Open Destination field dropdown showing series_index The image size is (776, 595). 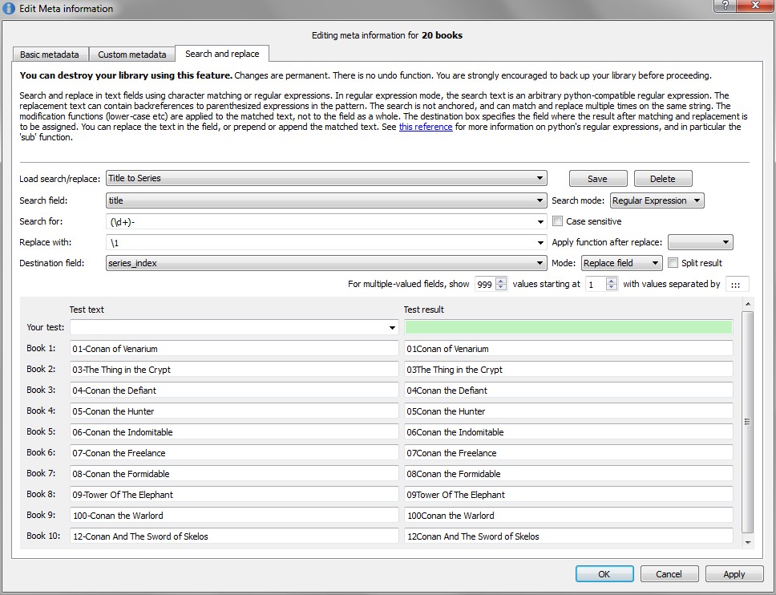click(326, 263)
